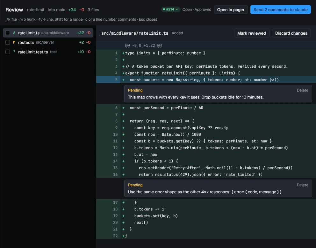The width and height of the screenshot is (316, 248).
Task: Click the rate-limit branch name
Action: [x=36, y=10]
